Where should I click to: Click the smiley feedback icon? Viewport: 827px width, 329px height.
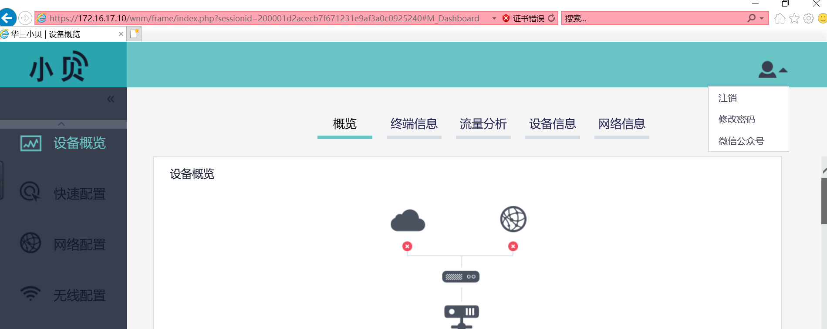[x=823, y=18]
